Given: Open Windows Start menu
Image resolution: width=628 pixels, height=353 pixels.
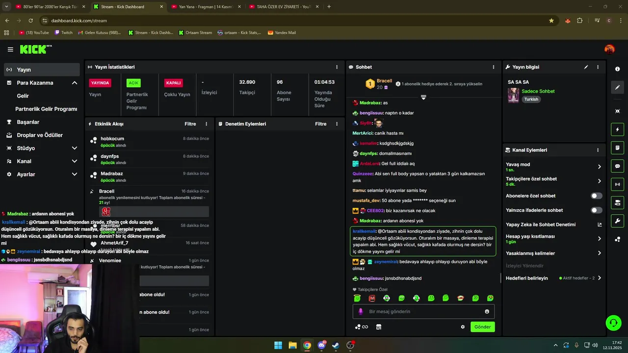Looking at the screenshot, I should (278, 345).
